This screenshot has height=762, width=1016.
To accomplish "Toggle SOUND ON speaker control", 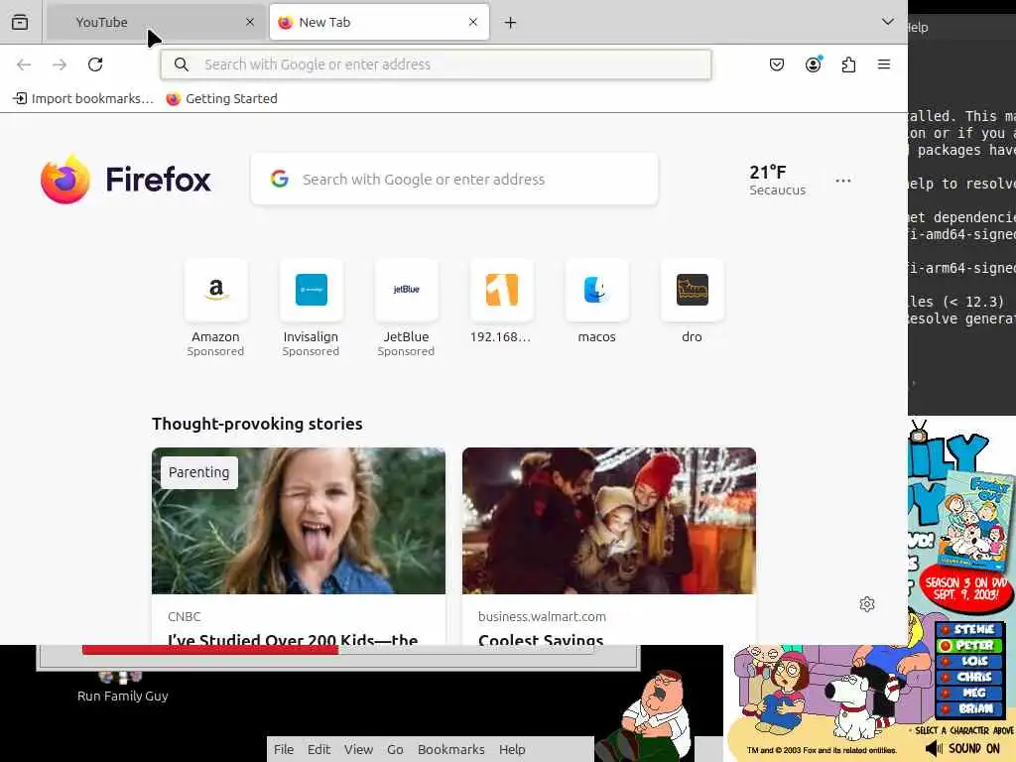I will [962, 748].
